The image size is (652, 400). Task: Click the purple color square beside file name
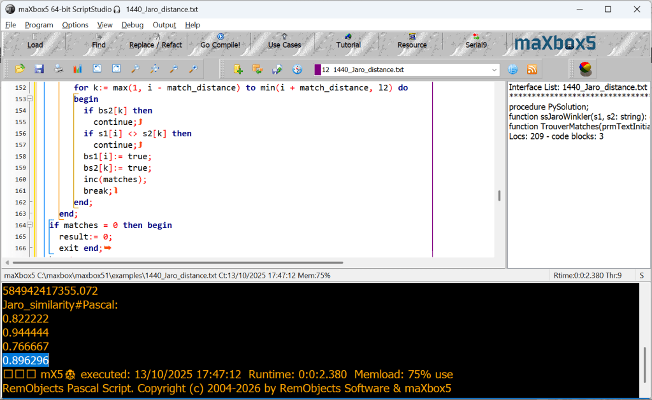point(317,70)
